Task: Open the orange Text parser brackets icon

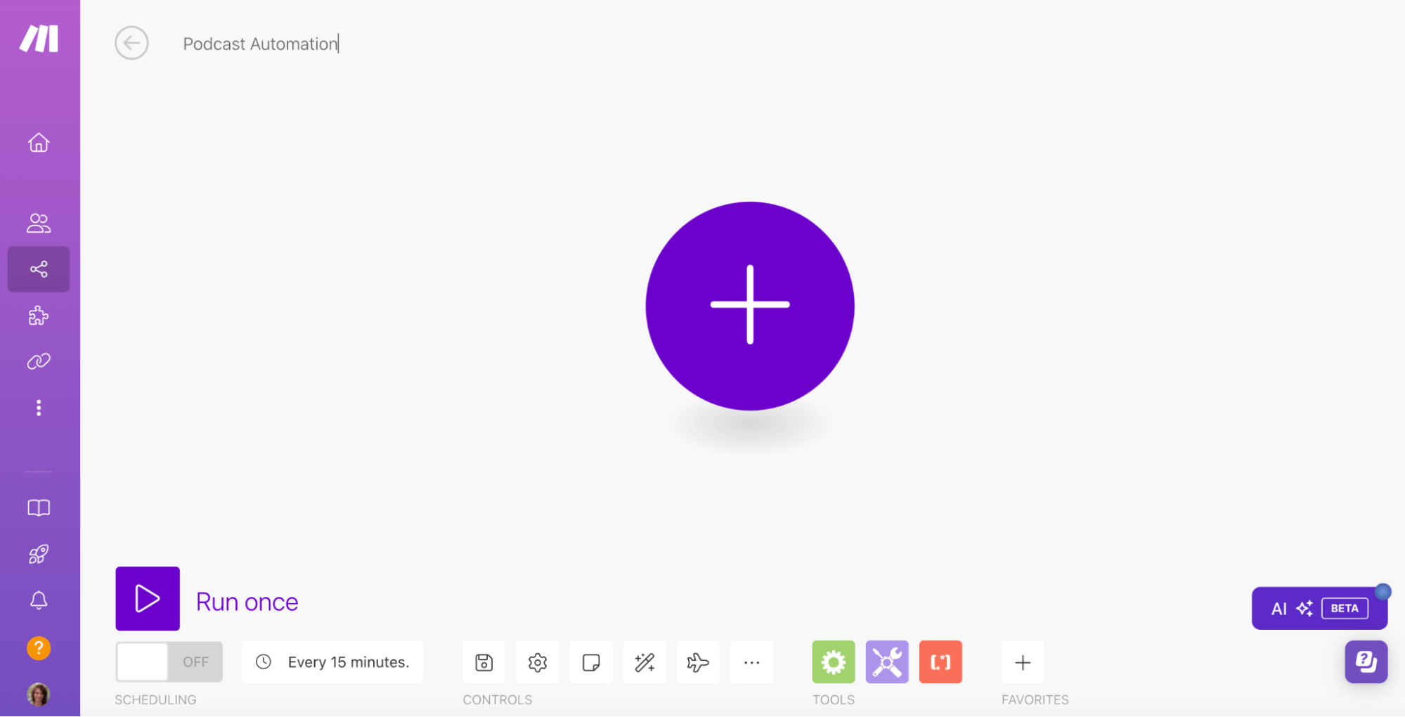Action: click(x=940, y=662)
